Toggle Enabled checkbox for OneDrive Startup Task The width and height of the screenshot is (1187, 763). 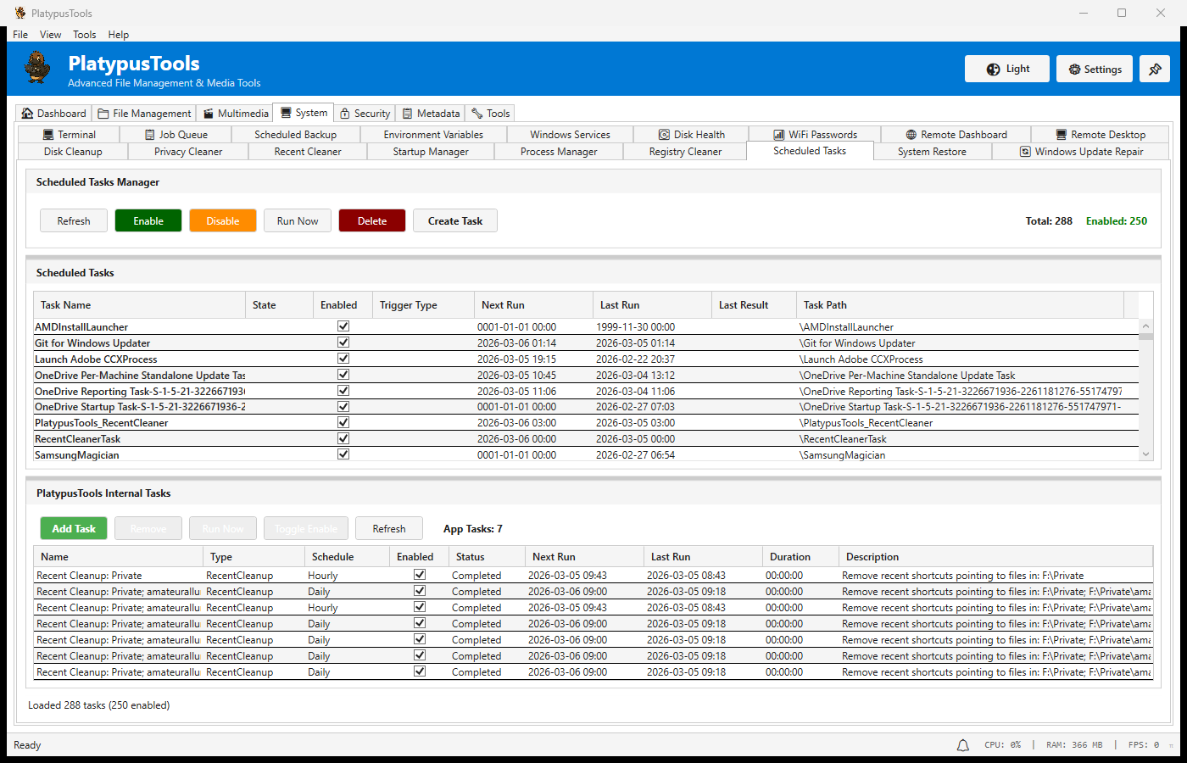(x=343, y=406)
